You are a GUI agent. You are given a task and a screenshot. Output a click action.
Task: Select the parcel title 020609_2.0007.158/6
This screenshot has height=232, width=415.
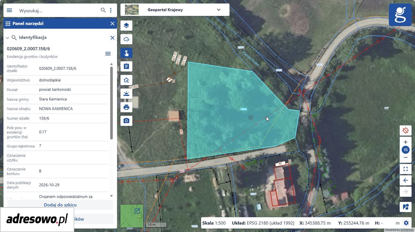click(x=29, y=49)
